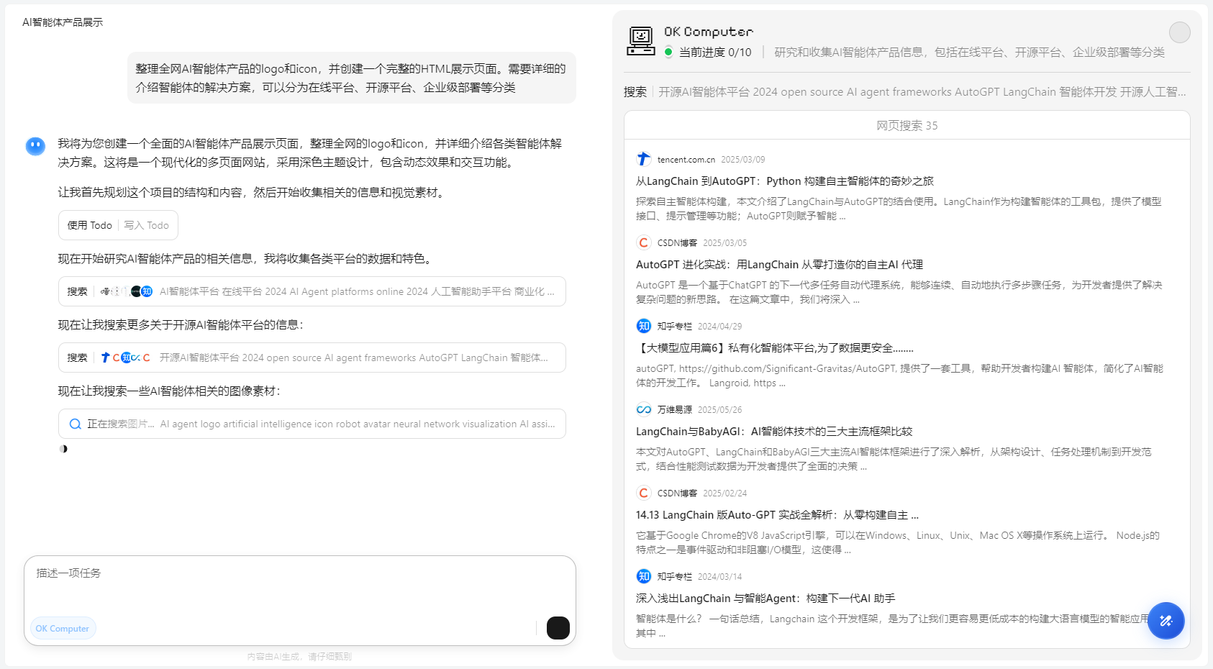The width and height of the screenshot is (1213, 669).
Task: Click the 当前进度 0/10 progress indicator
Action: 714,52
